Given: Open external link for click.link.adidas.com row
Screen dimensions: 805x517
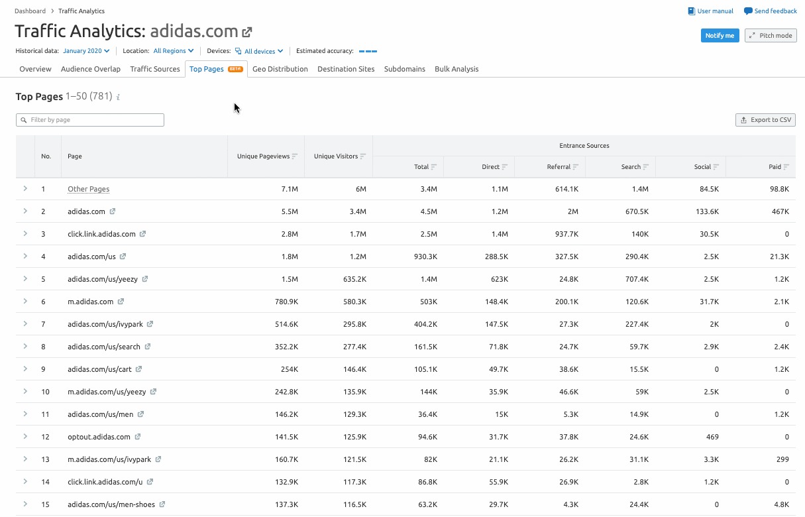Looking at the screenshot, I should 143,234.
